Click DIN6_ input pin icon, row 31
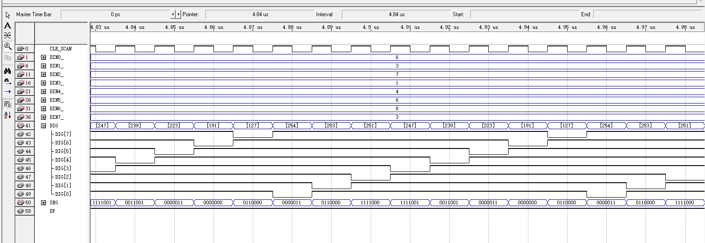The height and width of the screenshot is (243, 705). [20, 108]
